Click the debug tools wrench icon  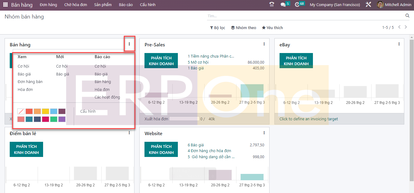[368, 5]
